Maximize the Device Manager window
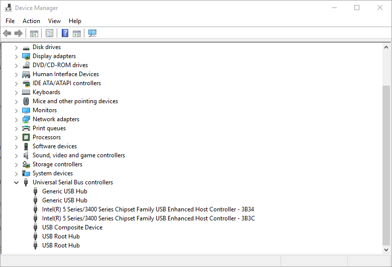392x267 pixels. click(x=357, y=8)
